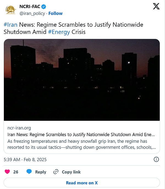
Task: Click the 5:39 AM Feb 8, 2025 timestamp
Action: click(x=25, y=159)
